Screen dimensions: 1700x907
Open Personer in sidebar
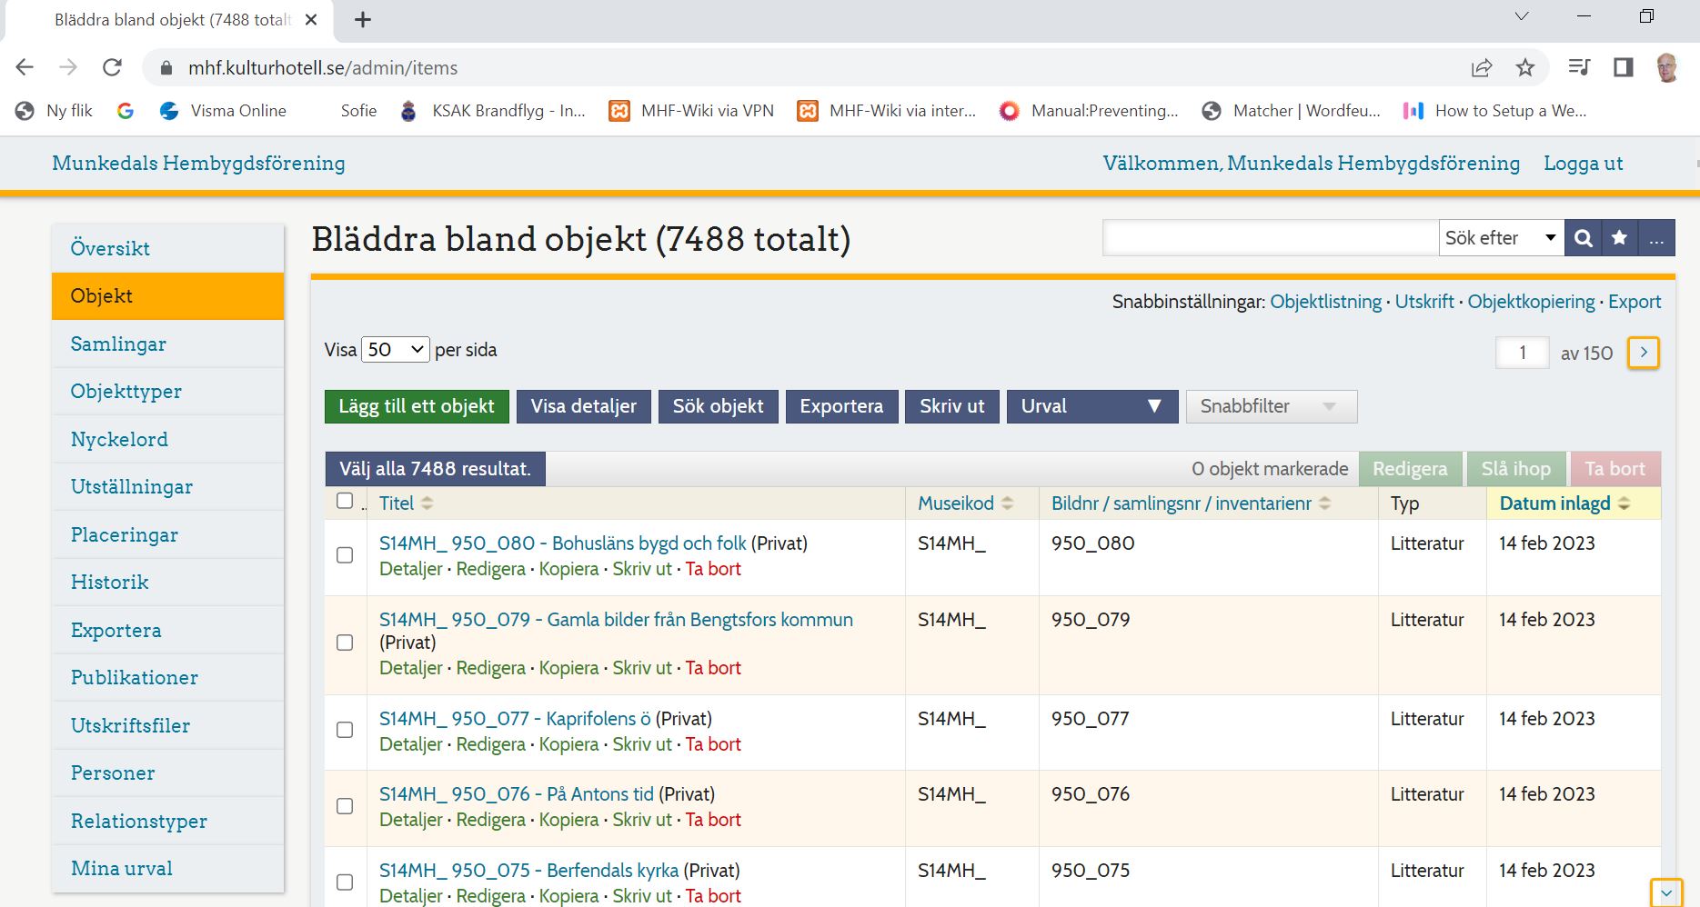[x=167, y=772]
